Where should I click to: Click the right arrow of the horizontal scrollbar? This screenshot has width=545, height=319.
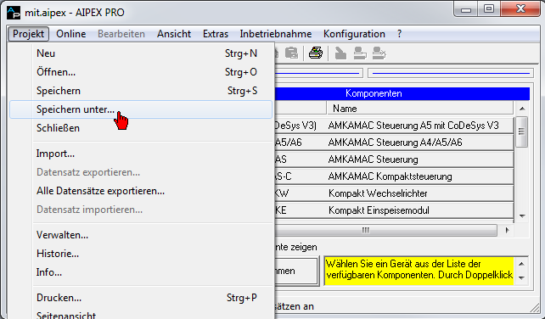point(507,230)
